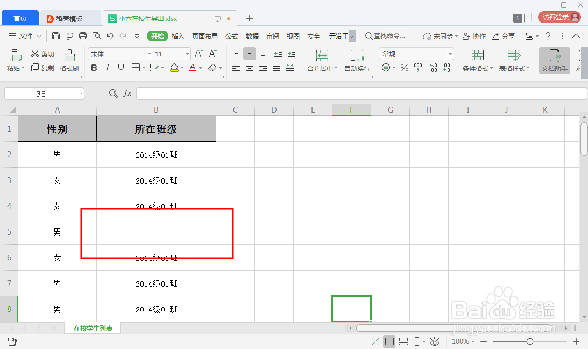Select the 数据 ribbon tab
Image resolution: width=588 pixels, height=349 pixels.
point(252,36)
